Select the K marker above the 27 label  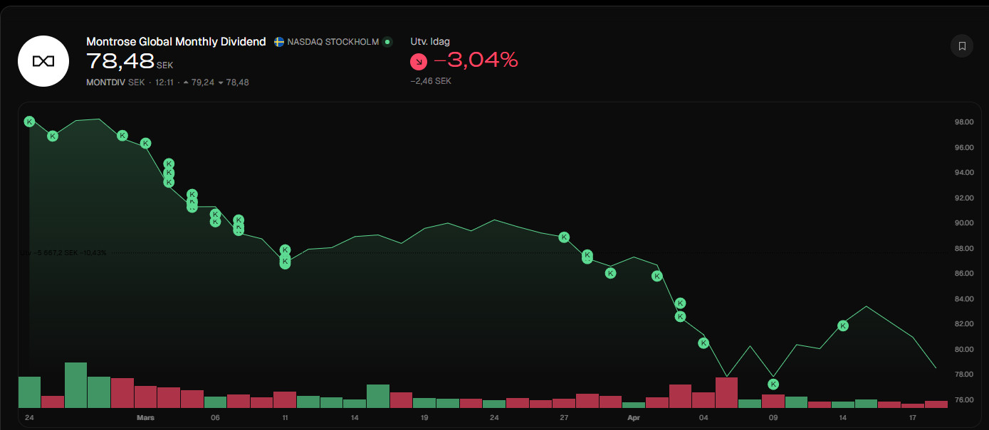[x=564, y=237]
